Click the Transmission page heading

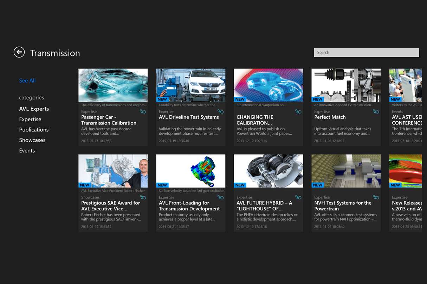55,53
